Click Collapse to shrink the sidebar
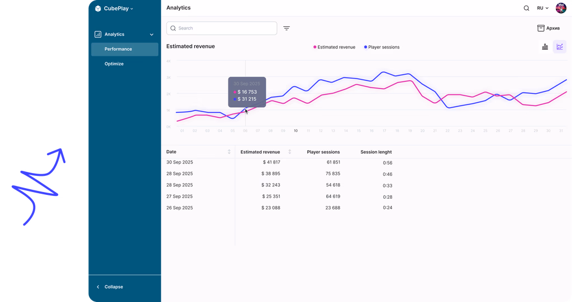Screen dimensions: 572x302 point(114,287)
